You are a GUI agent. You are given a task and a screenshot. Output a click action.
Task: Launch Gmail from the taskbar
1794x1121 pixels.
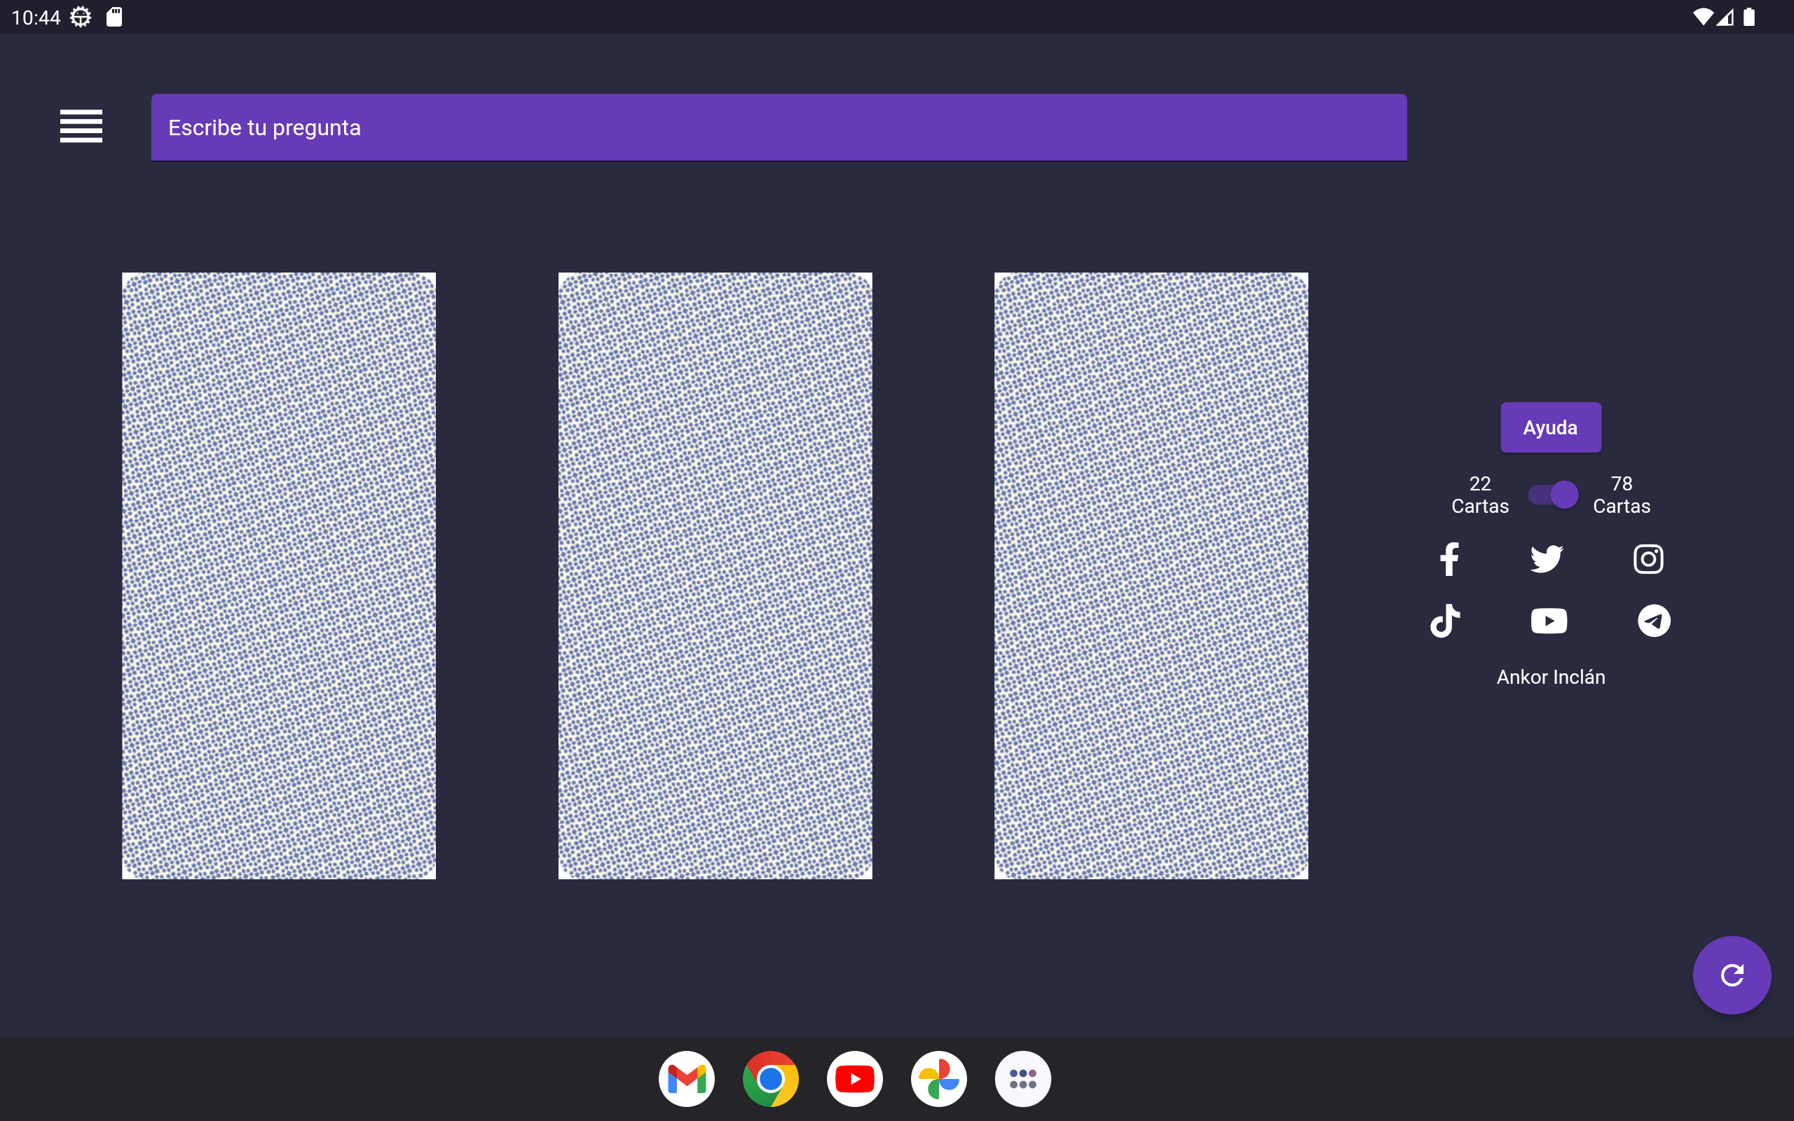click(x=687, y=1079)
